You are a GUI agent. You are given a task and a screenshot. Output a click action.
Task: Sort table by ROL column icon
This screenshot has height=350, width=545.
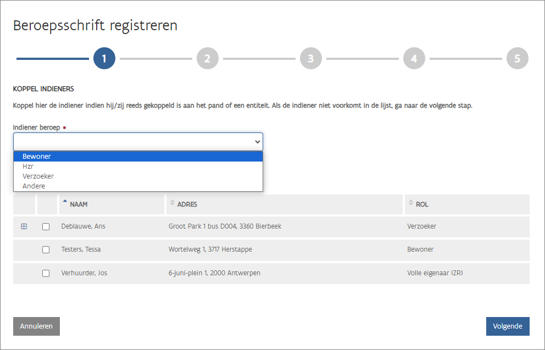click(x=411, y=204)
